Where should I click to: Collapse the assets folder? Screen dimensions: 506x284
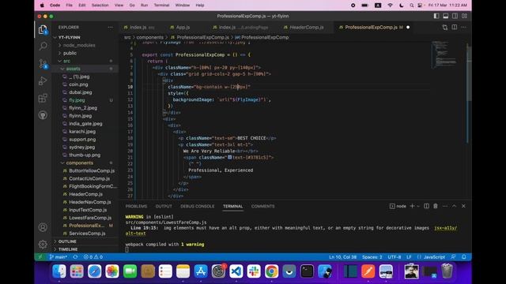pos(74,69)
